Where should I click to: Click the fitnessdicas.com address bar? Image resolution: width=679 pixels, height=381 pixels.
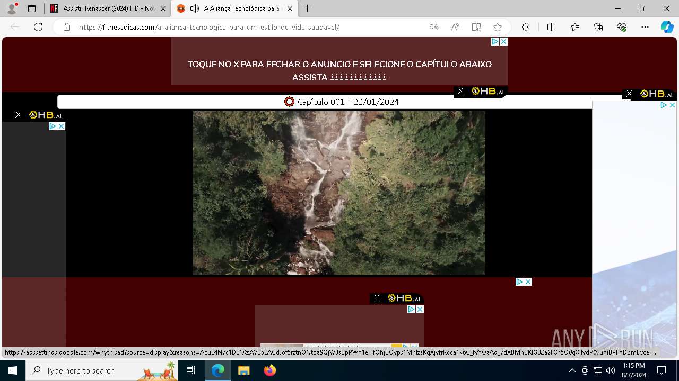(209, 27)
